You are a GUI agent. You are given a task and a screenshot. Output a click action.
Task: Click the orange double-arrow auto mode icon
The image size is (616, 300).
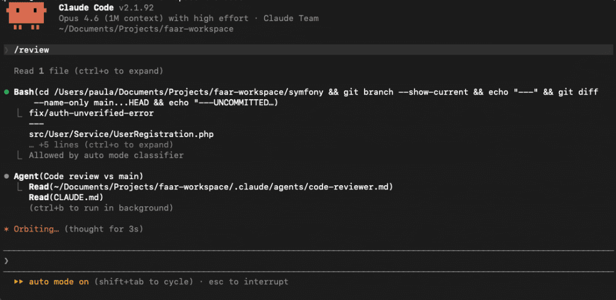pyautogui.click(x=19, y=281)
